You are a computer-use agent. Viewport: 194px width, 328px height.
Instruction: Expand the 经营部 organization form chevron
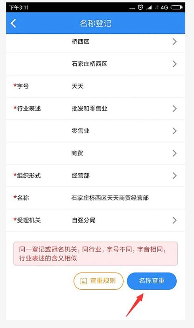[175, 175]
